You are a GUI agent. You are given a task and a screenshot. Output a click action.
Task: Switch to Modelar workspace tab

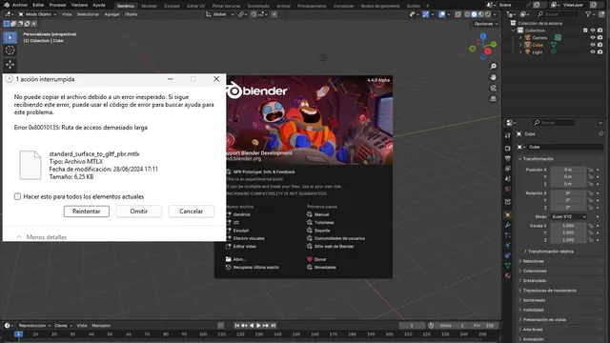tap(149, 6)
